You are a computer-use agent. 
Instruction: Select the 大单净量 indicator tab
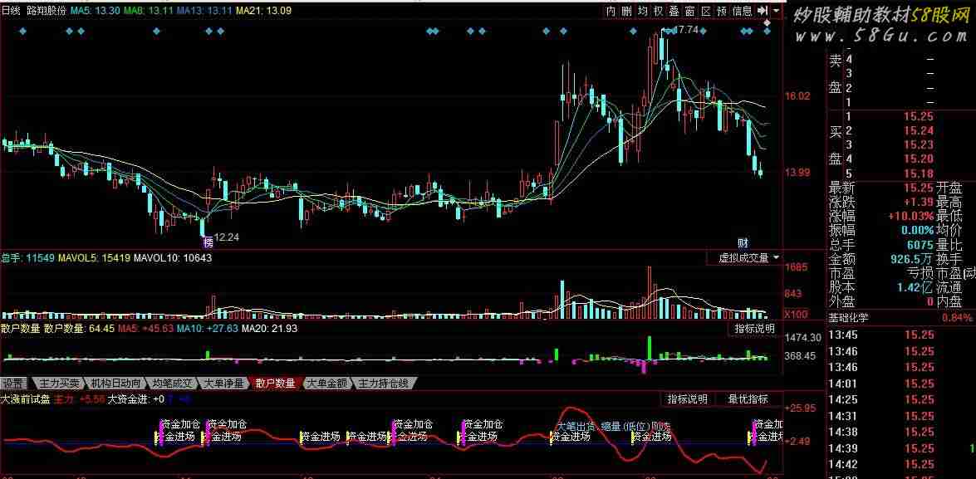coord(224,384)
